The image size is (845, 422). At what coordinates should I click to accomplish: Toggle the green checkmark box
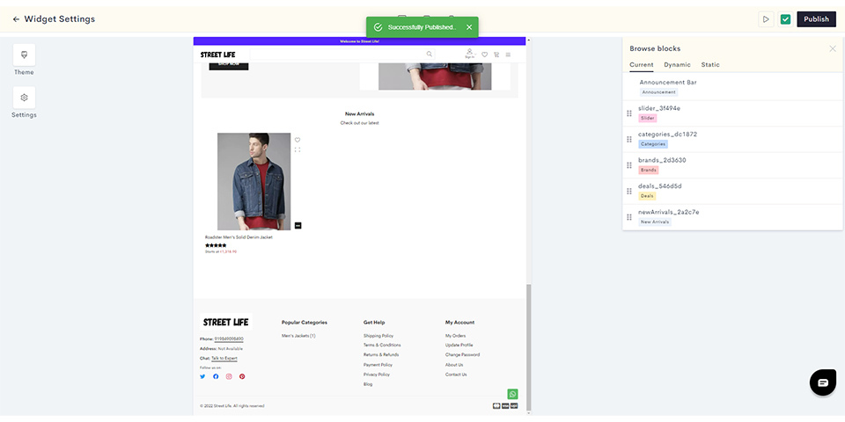tap(786, 18)
